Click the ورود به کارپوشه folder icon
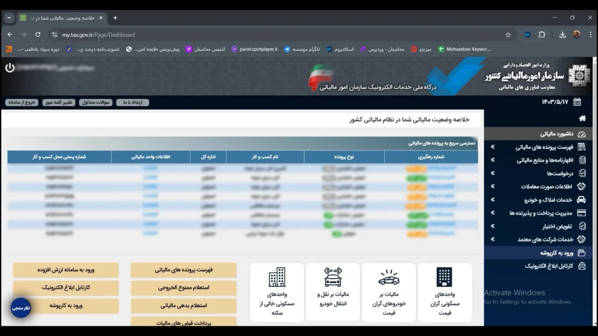This screenshot has height=336, width=598. point(582,253)
